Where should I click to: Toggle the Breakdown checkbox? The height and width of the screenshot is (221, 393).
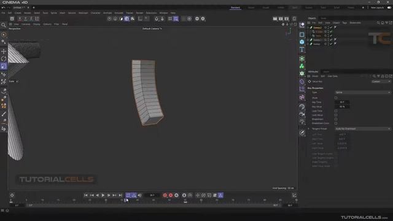336,119
